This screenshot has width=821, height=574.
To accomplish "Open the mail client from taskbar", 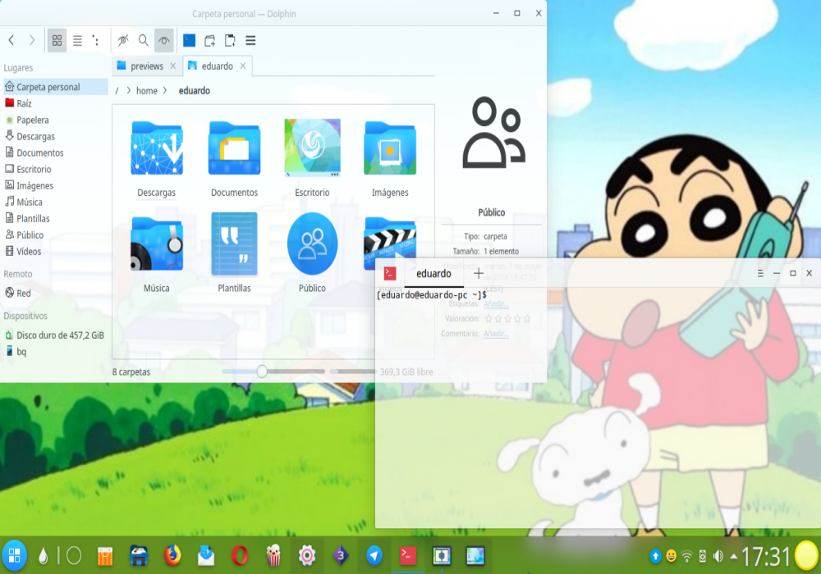I will 206,555.
